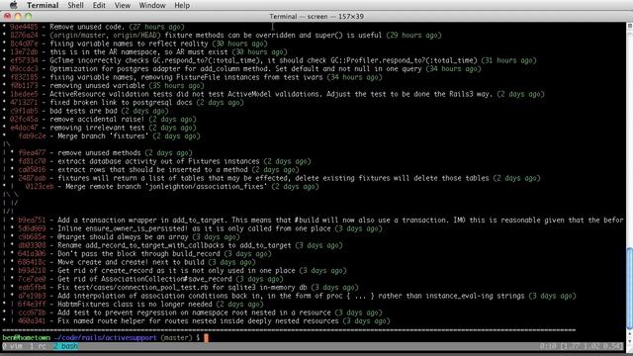Click 'extract rows that should be inserted' line
Viewport: 633px width, 356px height.
coord(152,170)
